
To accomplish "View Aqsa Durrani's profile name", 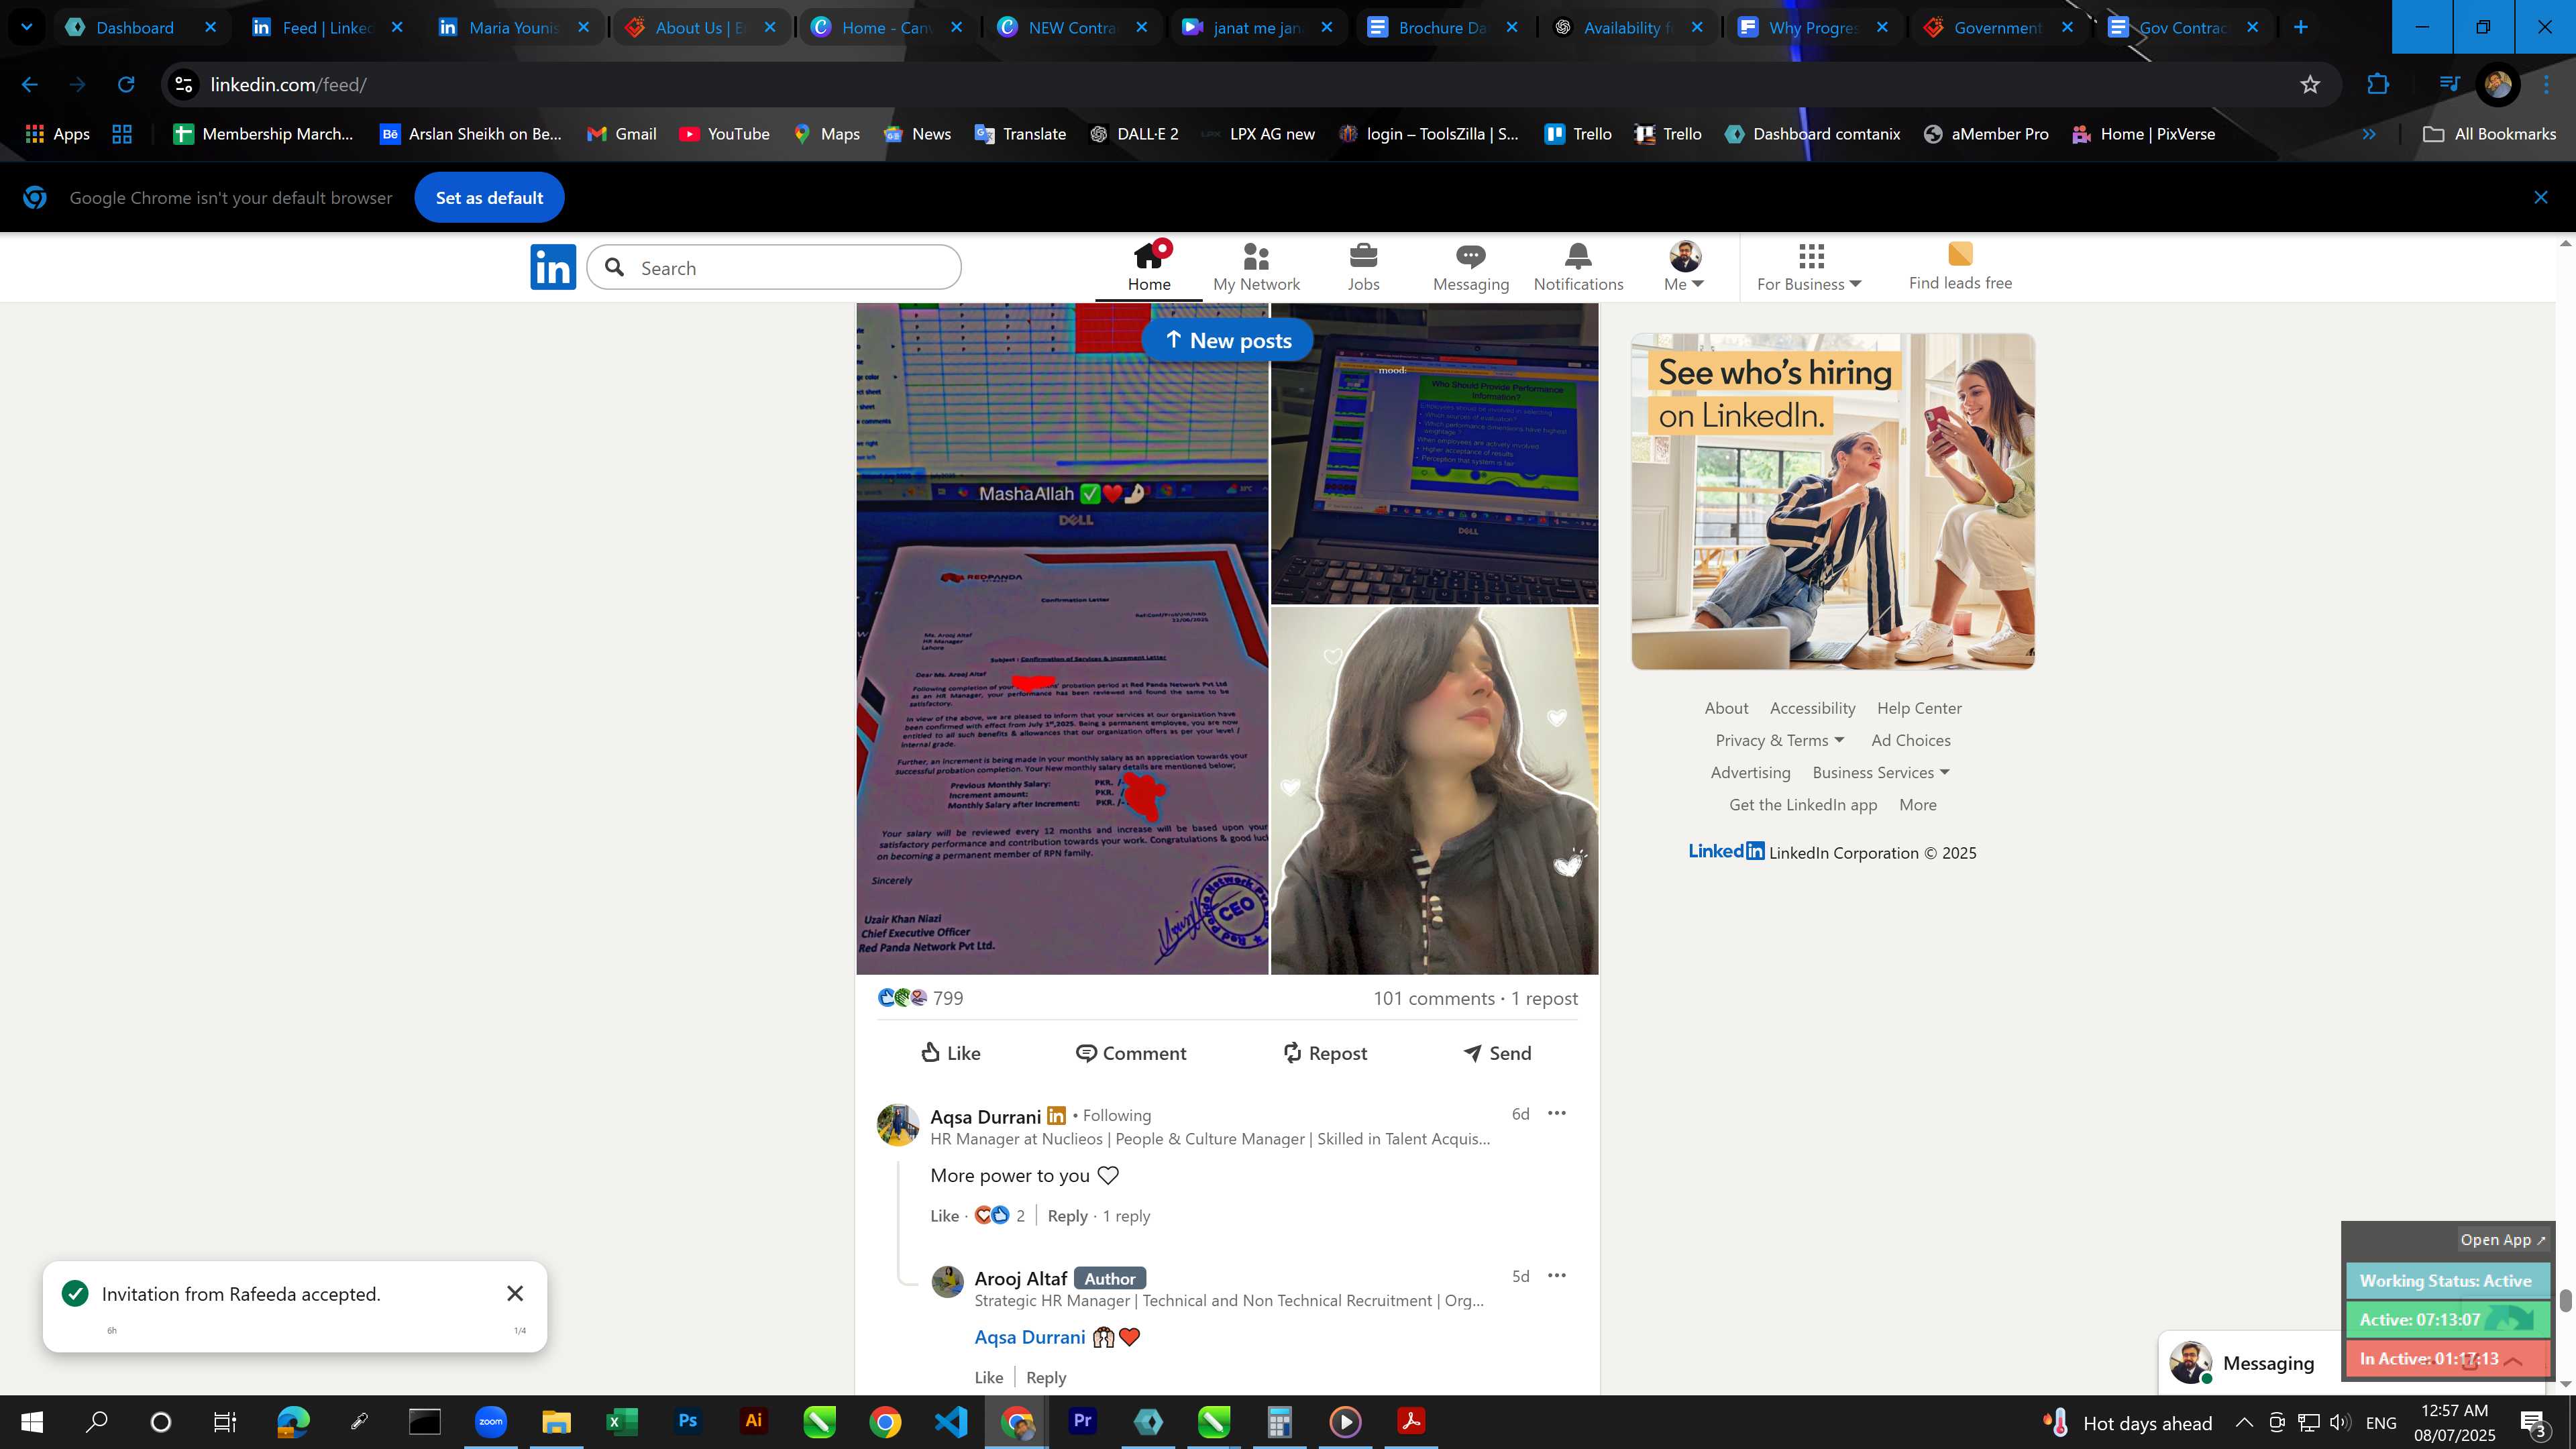I will (985, 1116).
